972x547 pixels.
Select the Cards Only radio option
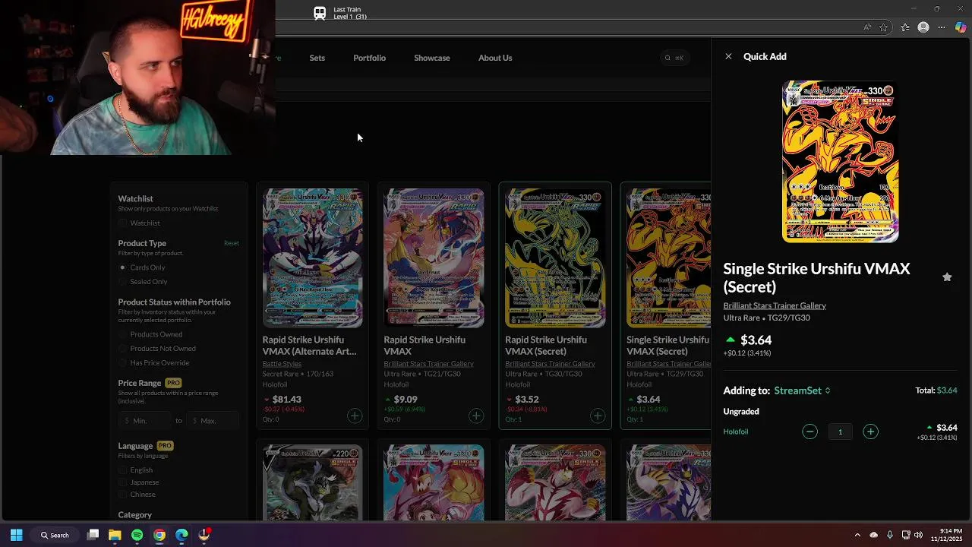(x=122, y=267)
